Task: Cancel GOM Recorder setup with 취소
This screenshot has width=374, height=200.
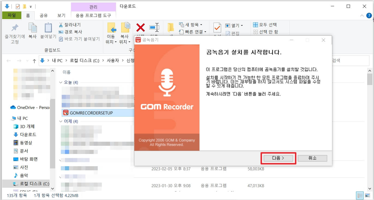Action: coord(312,158)
